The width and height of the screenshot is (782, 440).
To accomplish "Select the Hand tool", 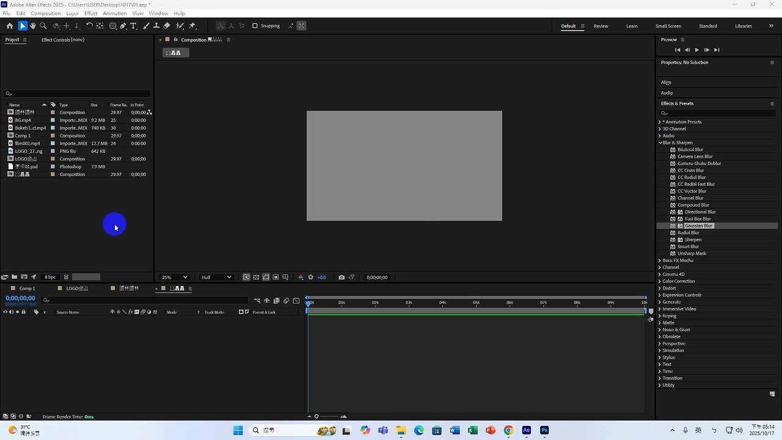I will pyautogui.click(x=33, y=26).
